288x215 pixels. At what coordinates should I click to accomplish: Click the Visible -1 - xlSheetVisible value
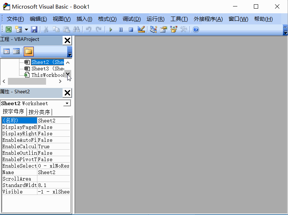pyautogui.click(x=54, y=192)
